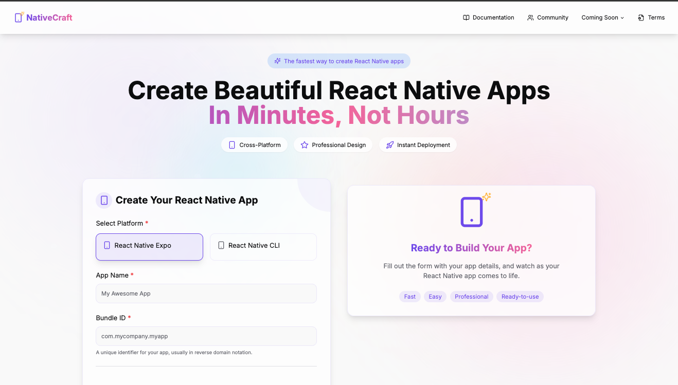Click the phone icon in React Native CLI option

(x=221, y=246)
